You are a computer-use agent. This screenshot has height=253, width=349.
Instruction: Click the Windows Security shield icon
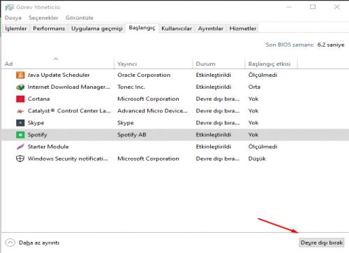tap(20, 159)
